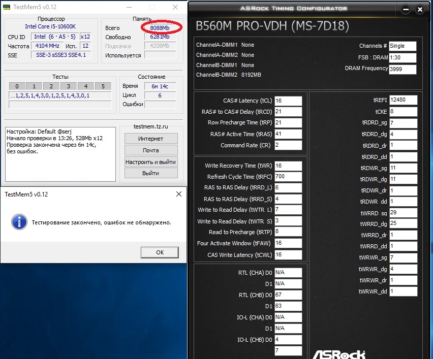Click the Channels # Single field

403,46
